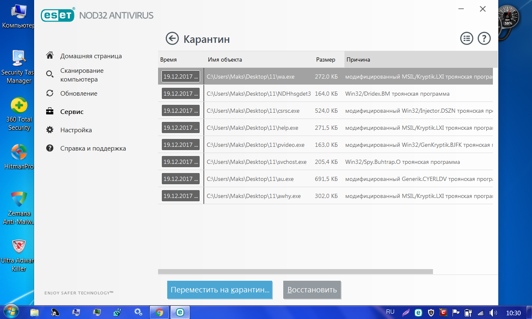Open the 360 Total Security desktop icon
532x319 pixels.
pos(19,114)
